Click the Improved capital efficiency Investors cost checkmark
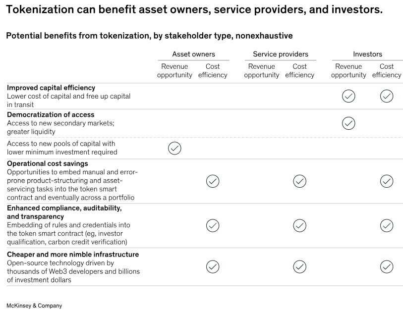 (x=387, y=96)
